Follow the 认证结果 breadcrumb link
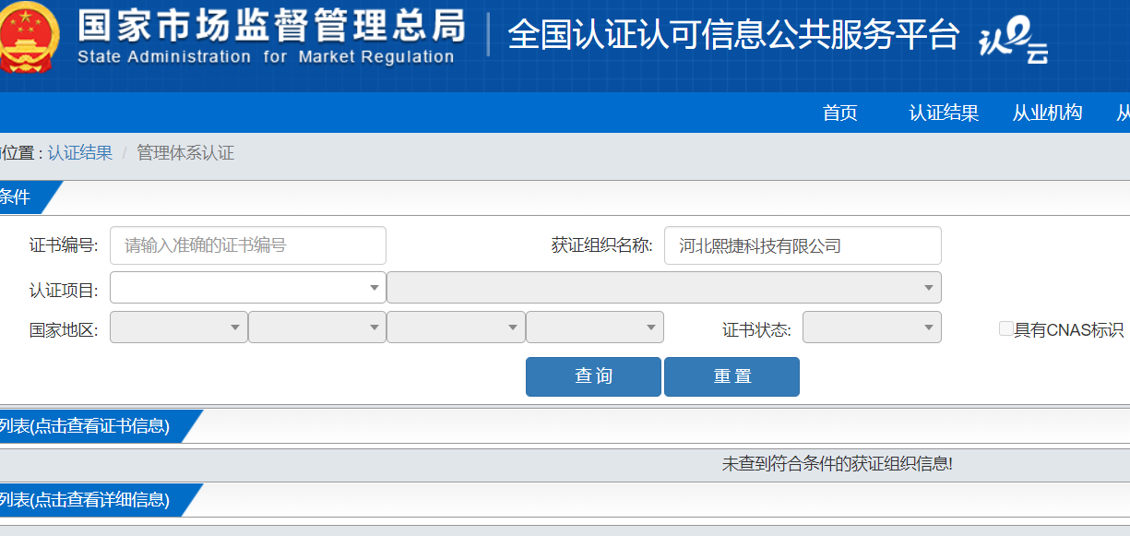 (80, 153)
